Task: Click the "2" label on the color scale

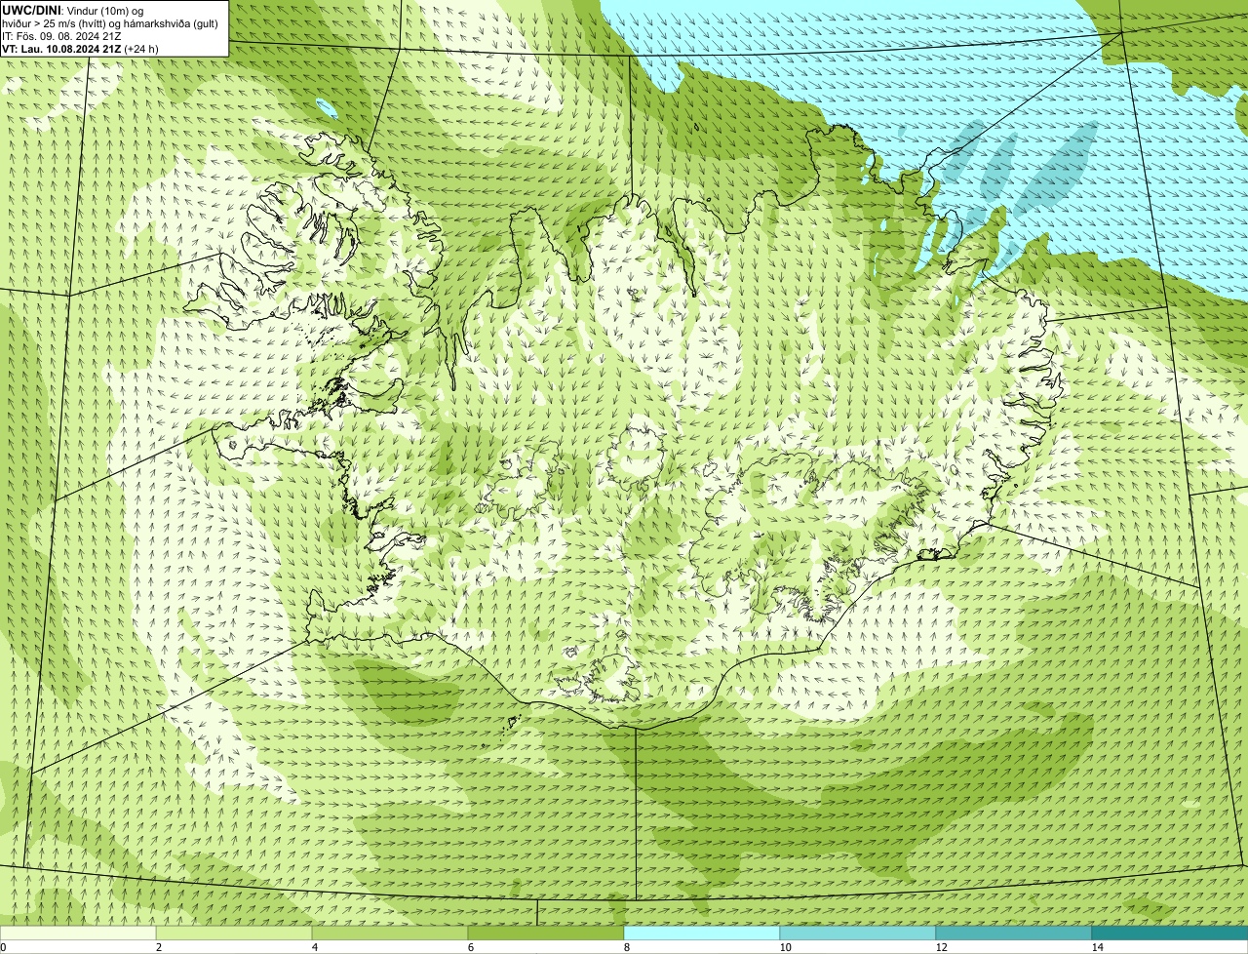Action: point(159,947)
